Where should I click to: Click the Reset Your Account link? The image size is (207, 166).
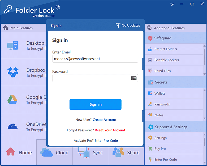pyautogui.click(x=110, y=130)
